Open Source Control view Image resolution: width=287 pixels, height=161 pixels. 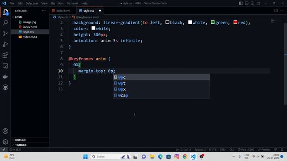point(5,34)
